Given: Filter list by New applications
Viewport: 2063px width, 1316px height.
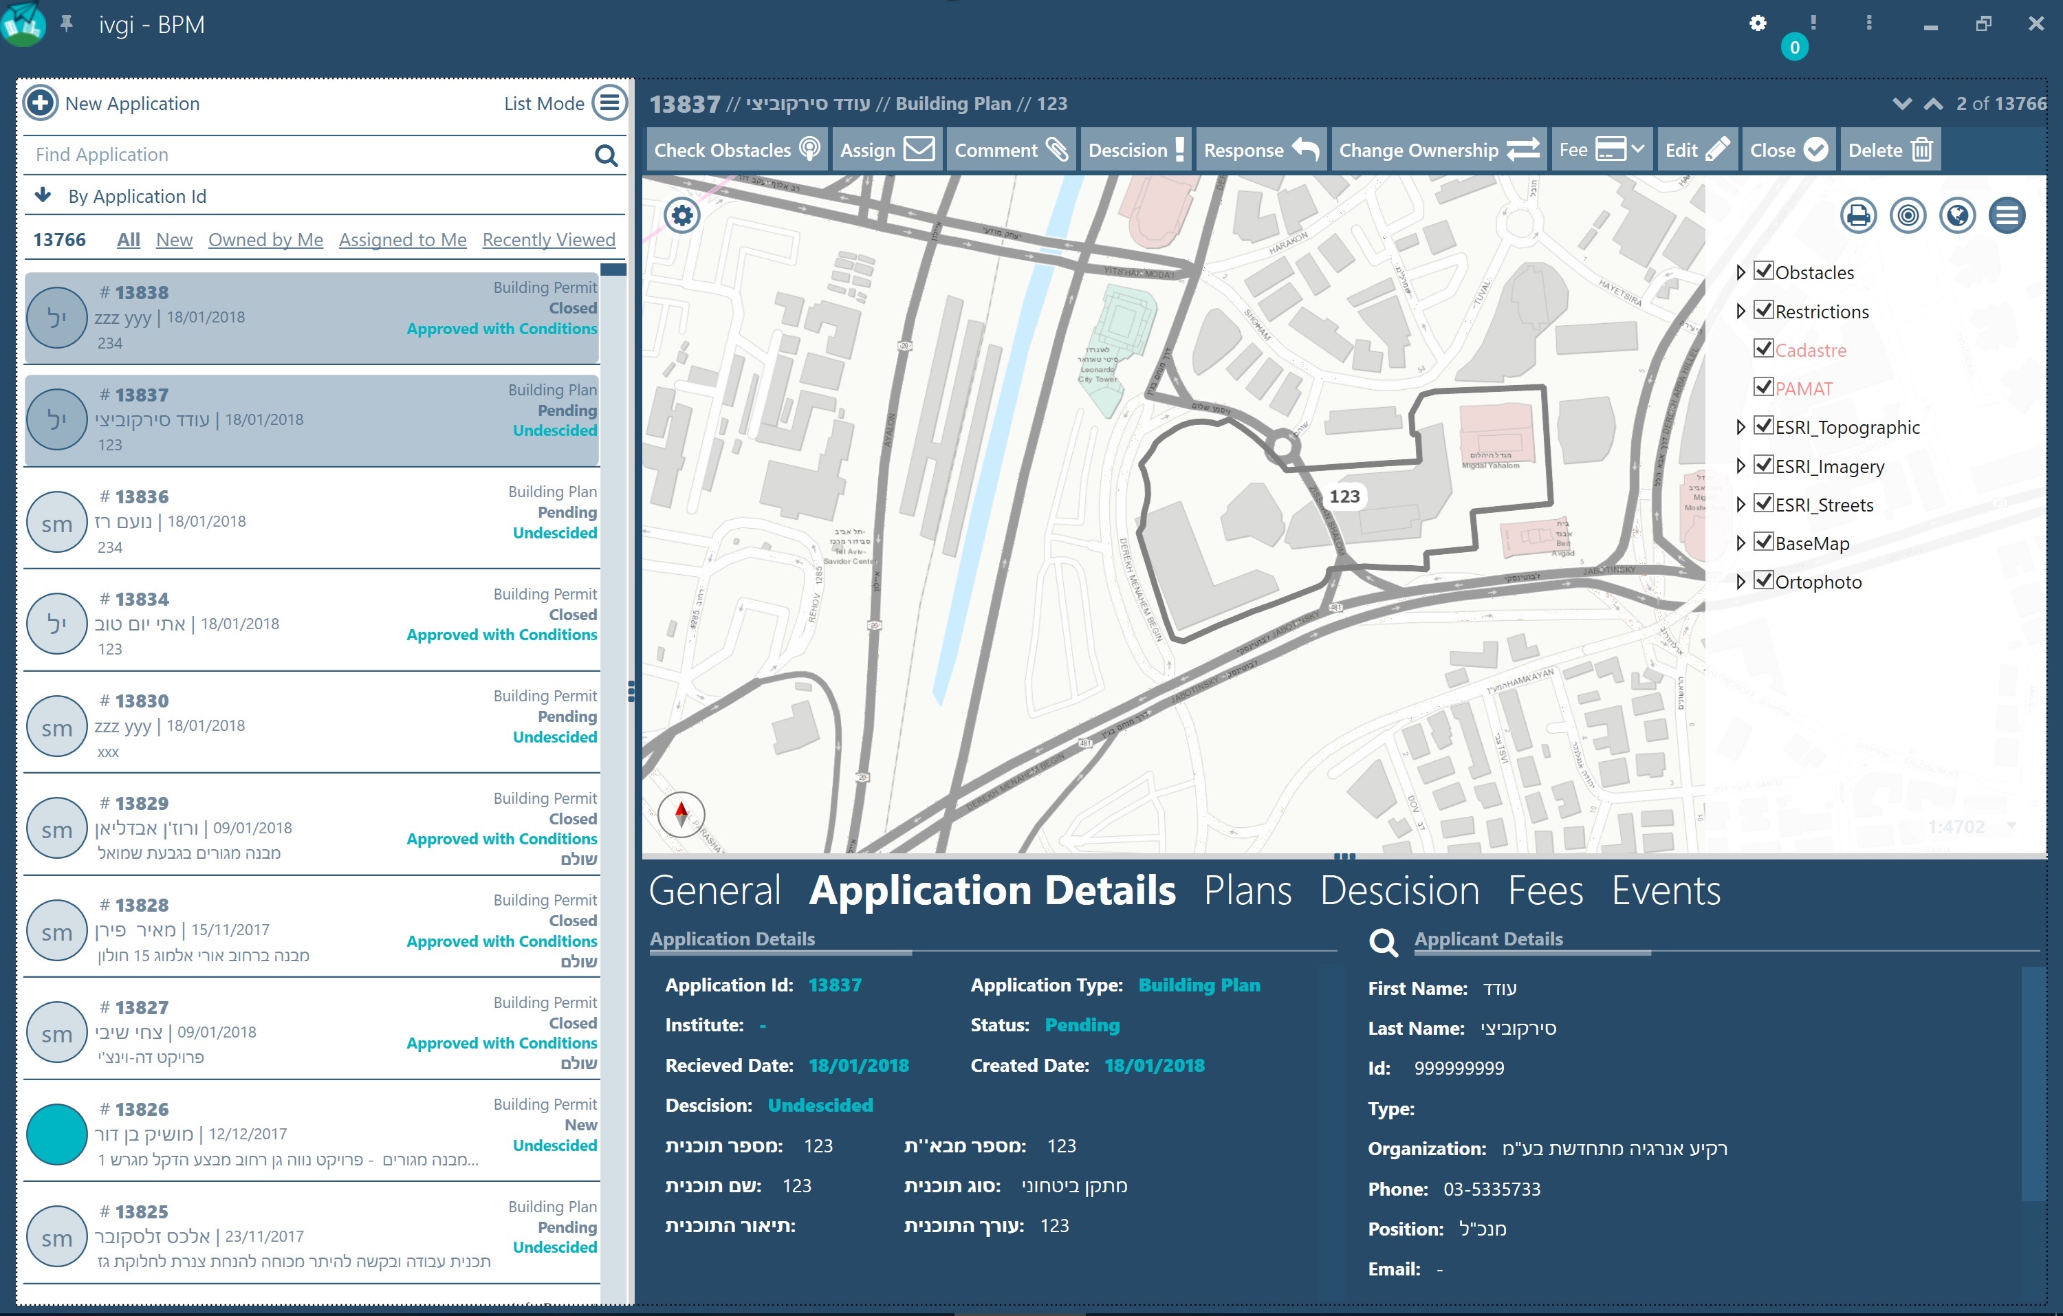Looking at the screenshot, I should point(174,240).
